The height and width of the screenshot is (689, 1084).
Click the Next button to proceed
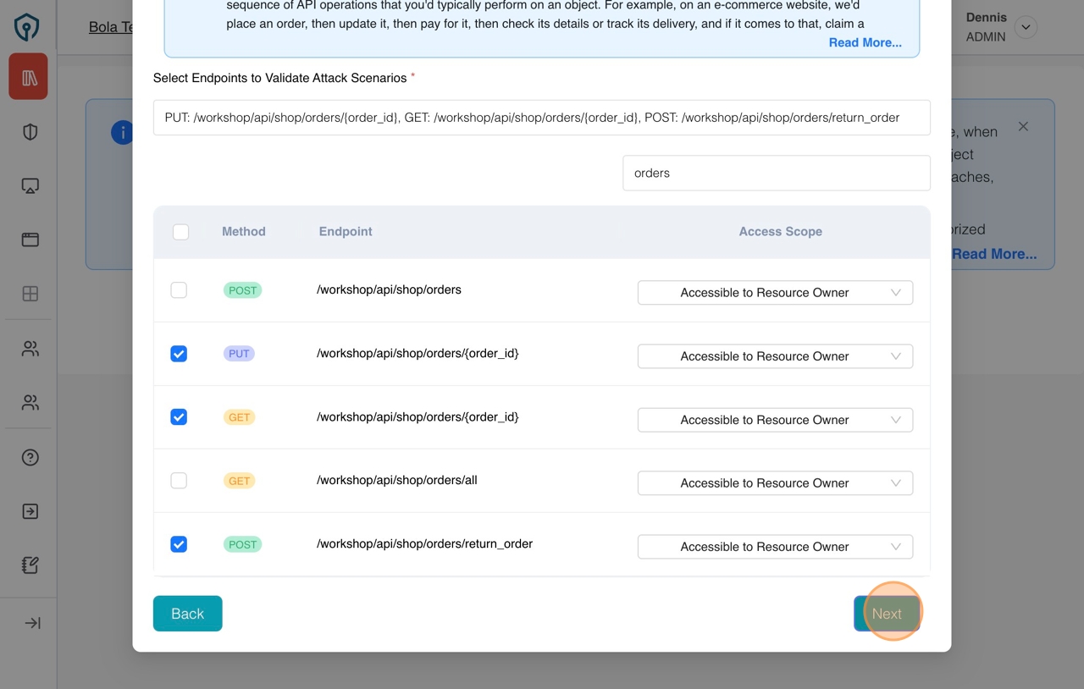pos(887,613)
